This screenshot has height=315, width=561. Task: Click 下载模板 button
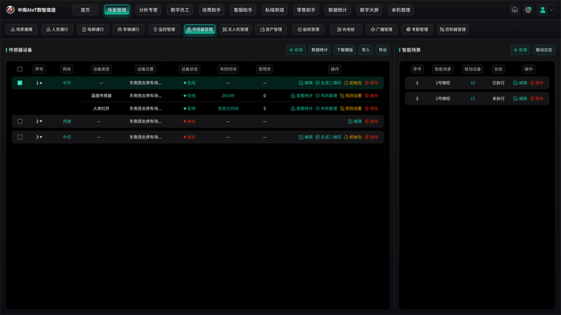click(x=345, y=49)
